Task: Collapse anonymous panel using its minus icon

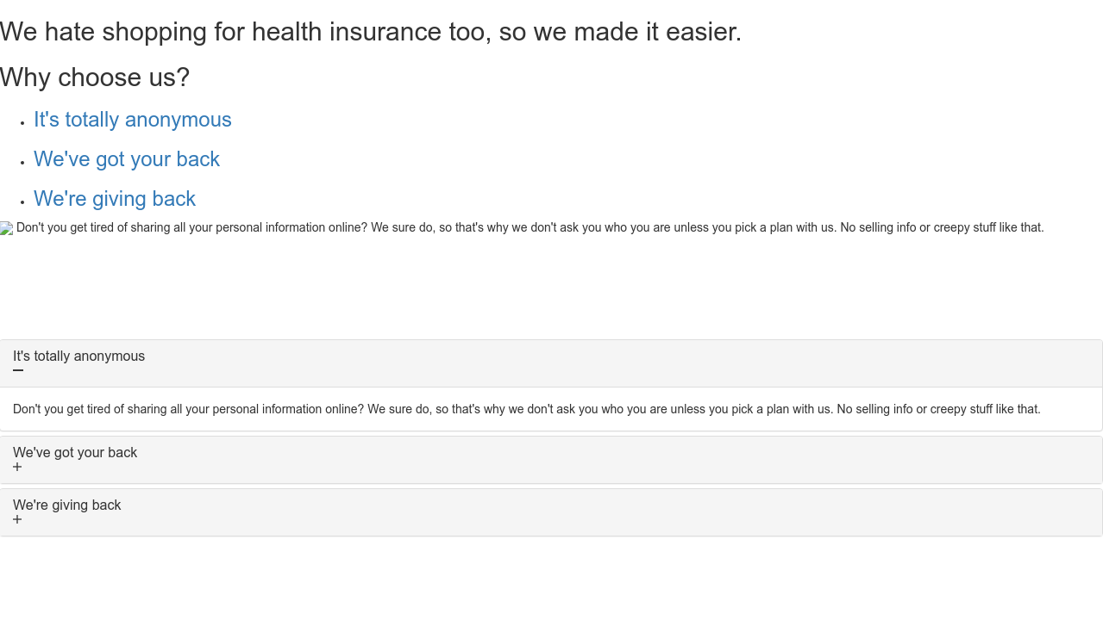Action: [x=18, y=371]
